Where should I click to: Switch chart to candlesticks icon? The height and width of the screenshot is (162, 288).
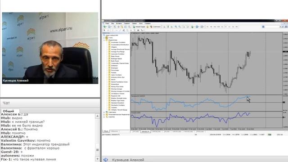pos(168,27)
